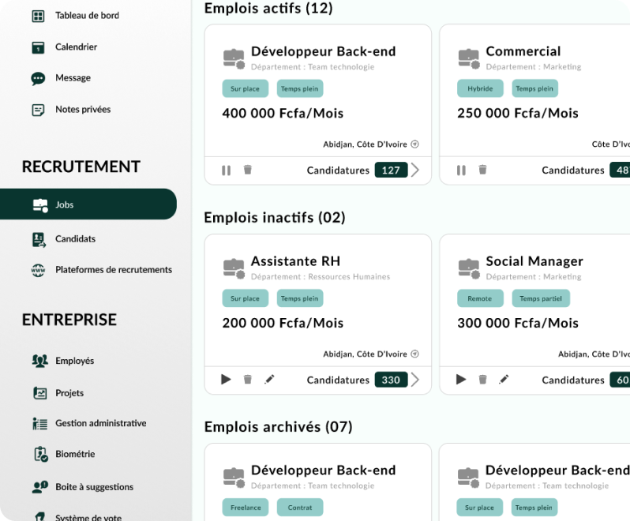The width and height of the screenshot is (630, 521).
Task: Edit the Social Manager job
Action: pos(504,379)
